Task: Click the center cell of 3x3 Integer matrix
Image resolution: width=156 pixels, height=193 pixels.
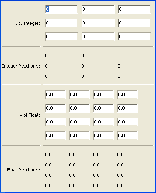Action: click(98, 23)
